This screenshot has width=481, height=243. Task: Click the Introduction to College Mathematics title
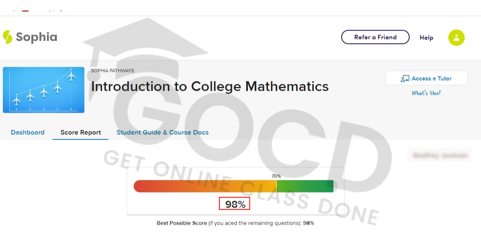click(210, 86)
